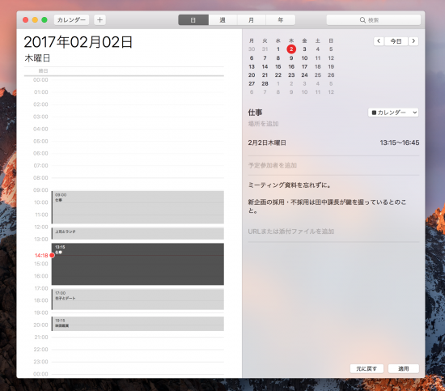This screenshot has height=391, width=445.
Task: Click the color square in calendar dropdown
Action: [374, 113]
